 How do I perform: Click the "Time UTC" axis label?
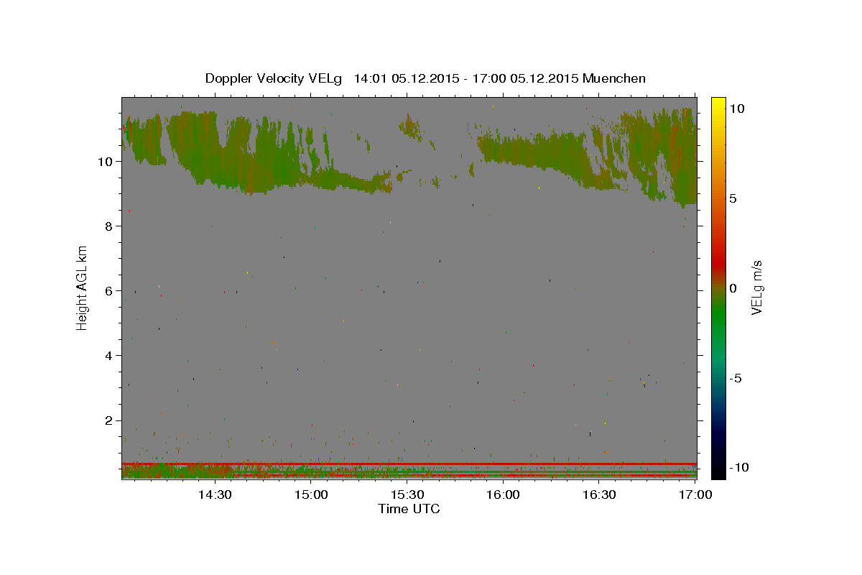(x=409, y=509)
